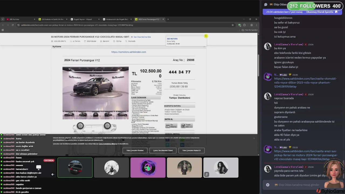
Task: Open the browser profile avatar icon
Action: tap(251, 25)
